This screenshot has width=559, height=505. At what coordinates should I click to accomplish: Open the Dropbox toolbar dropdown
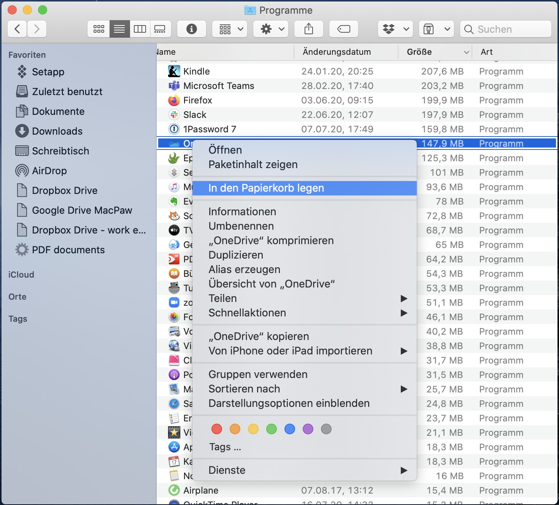395,29
